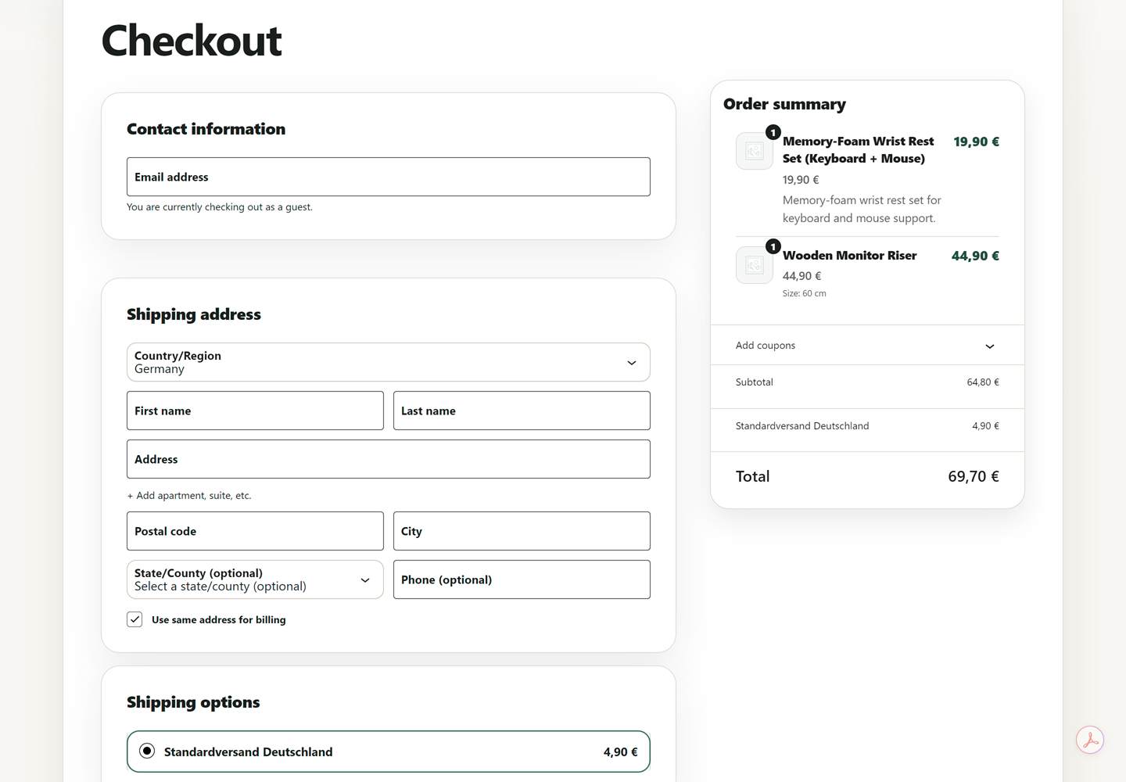Click the State/County dropdown chevron
Image resolution: width=1126 pixels, height=782 pixels.
pos(365,580)
